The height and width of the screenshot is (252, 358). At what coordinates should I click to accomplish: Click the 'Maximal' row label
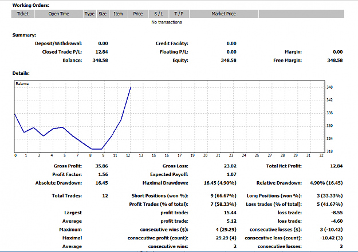point(72,238)
